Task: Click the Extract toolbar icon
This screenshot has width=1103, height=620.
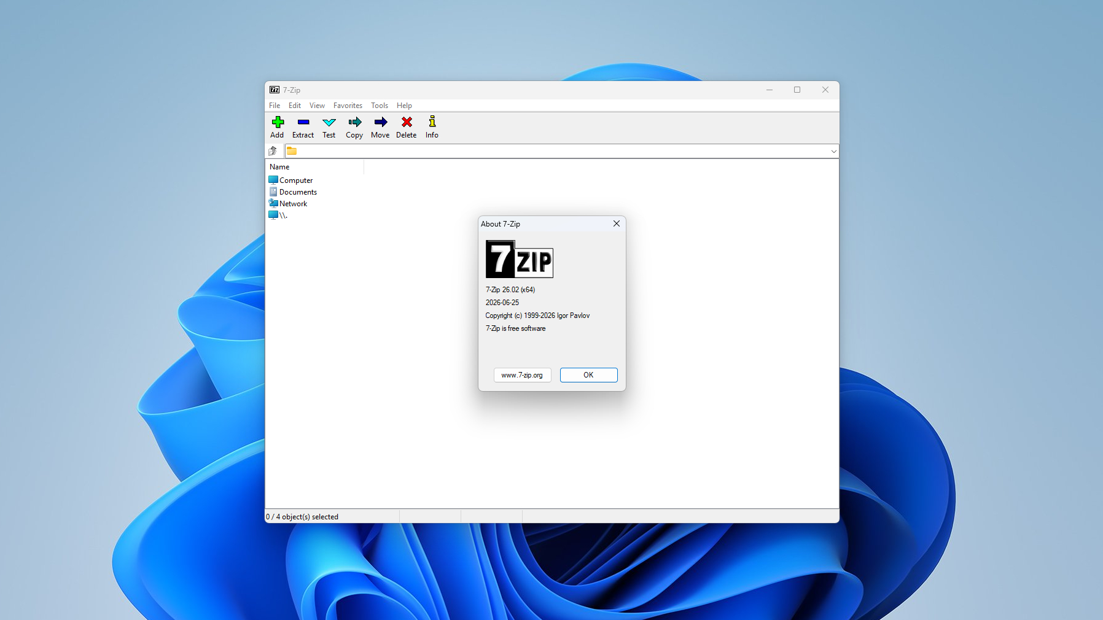Action: [303, 122]
